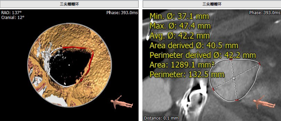Select the right panel 三尖瓣瓣环 title bar
The height and width of the screenshot is (121, 281).
212,4
